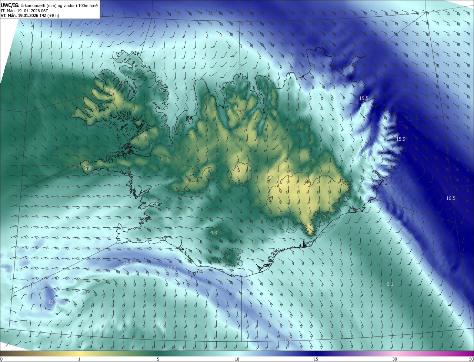
Task: Click the 15.9 value label on the map
Action: click(x=401, y=139)
